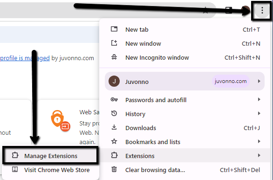The width and height of the screenshot is (273, 180).
Task: Click the address bar field
Action: [x=108, y=10]
